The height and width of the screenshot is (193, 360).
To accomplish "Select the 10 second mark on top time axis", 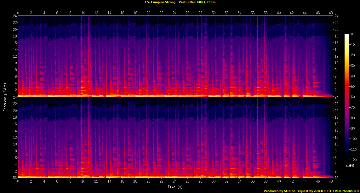I will 83,13.
